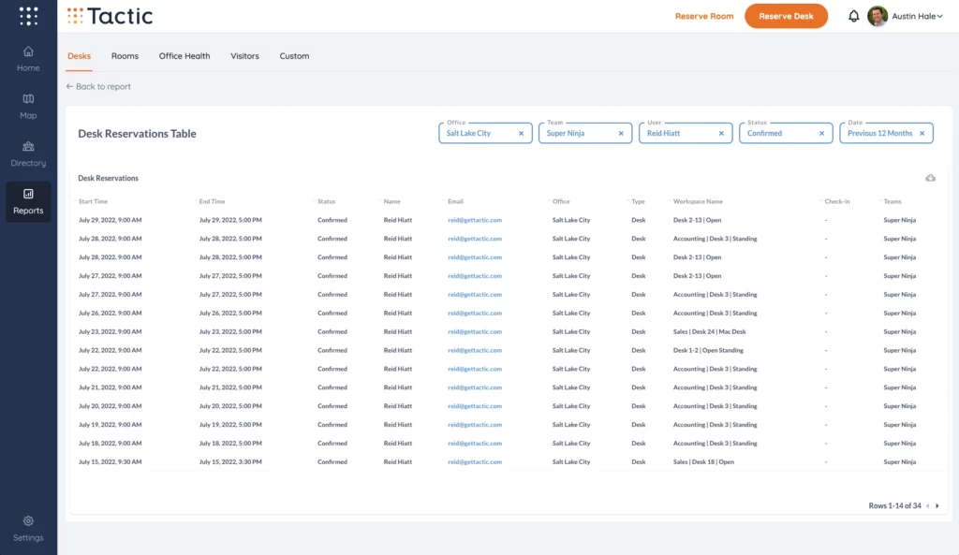Sort by Type column header
959x555 pixels.
click(638, 201)
